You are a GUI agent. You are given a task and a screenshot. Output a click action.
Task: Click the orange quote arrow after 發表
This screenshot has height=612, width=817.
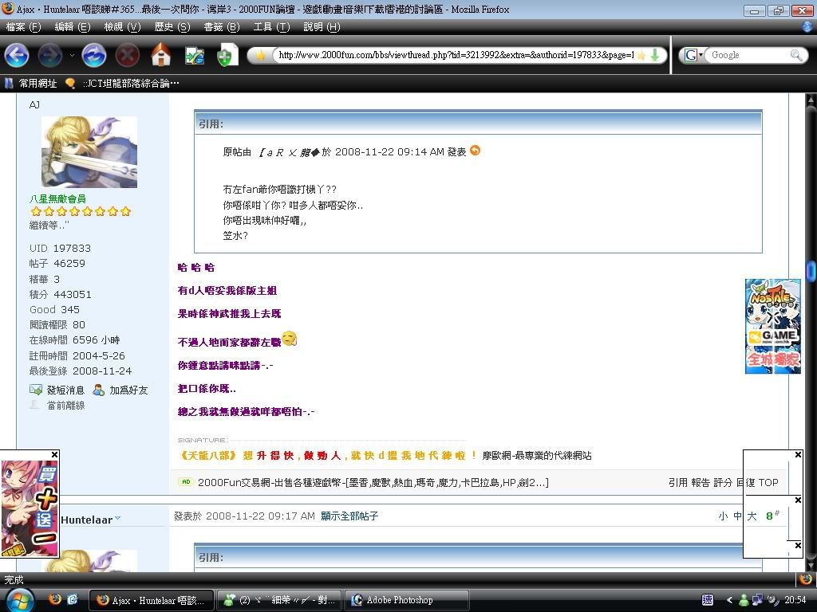coord(476,151)
